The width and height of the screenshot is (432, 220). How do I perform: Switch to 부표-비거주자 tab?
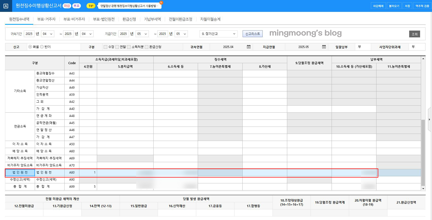click(74, 19)
